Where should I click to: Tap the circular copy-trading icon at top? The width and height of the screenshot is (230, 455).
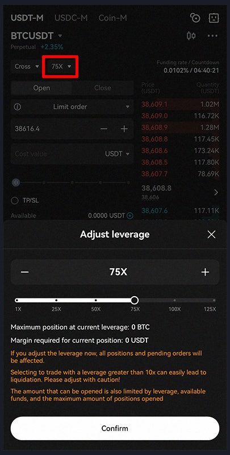(195, 18)
